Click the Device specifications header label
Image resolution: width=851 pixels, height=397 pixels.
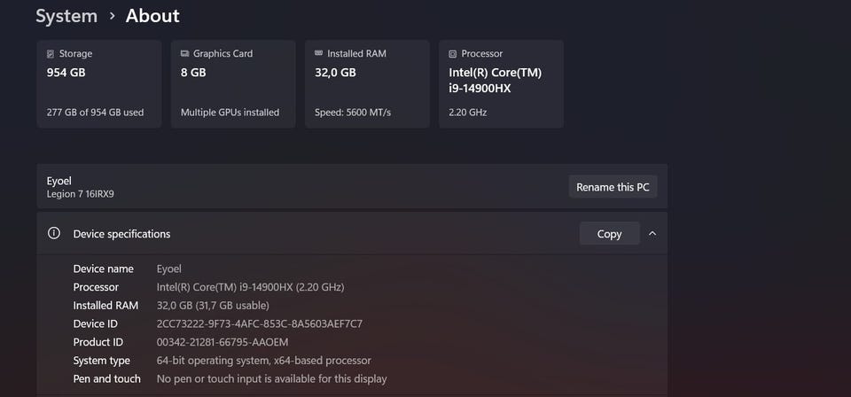tap(121, 234)
